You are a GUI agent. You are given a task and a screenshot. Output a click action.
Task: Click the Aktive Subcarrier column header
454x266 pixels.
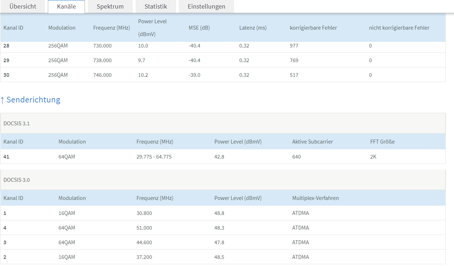point(313,141)
